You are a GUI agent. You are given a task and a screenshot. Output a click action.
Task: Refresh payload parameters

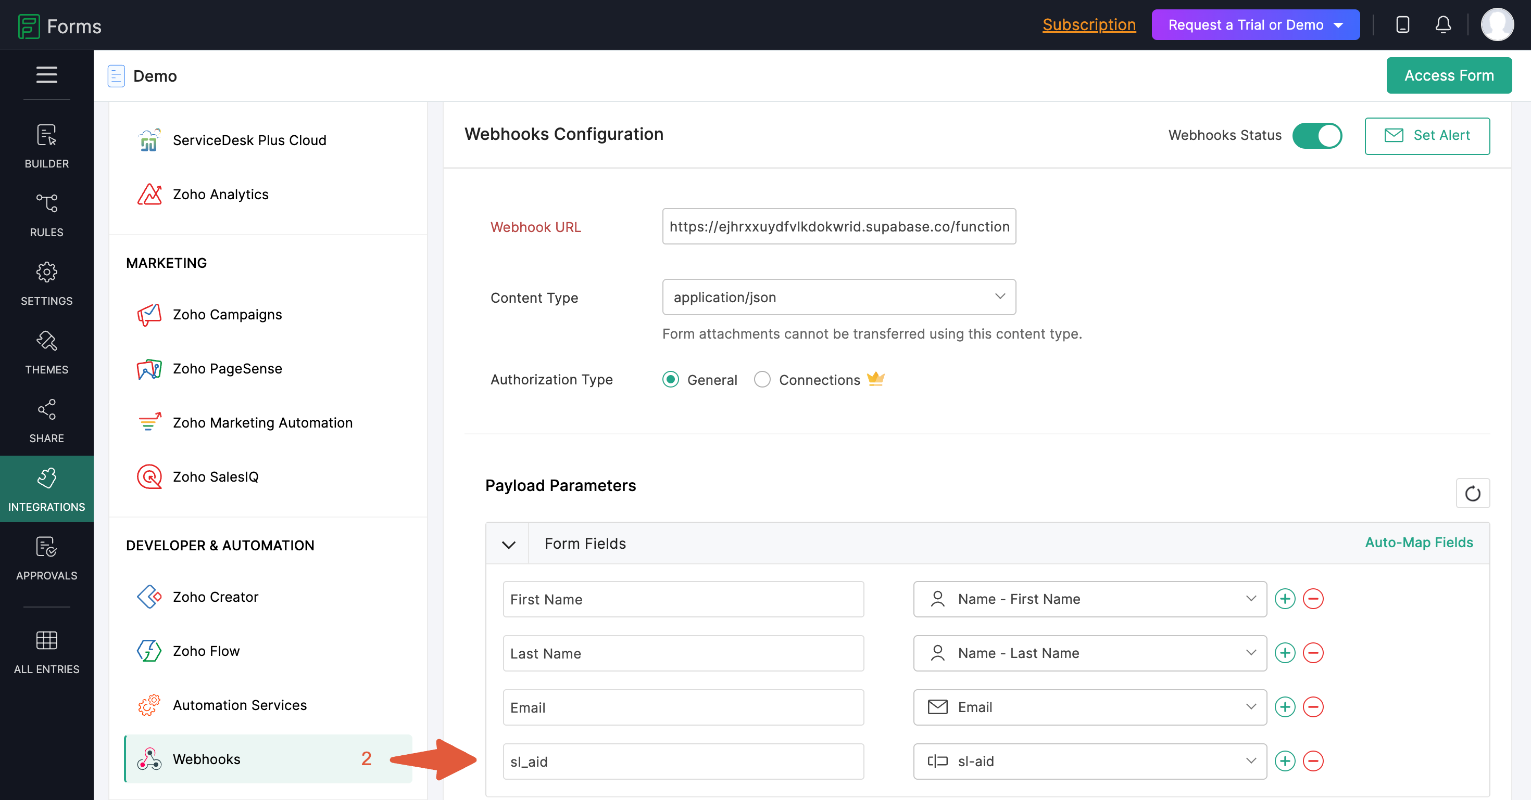click(x=1472, y=493)
